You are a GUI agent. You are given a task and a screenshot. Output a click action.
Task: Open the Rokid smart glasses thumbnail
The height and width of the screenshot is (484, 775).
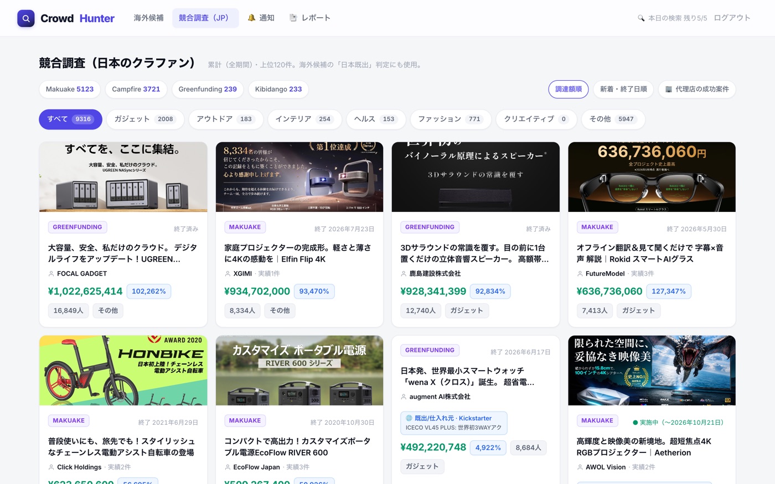pyautogui.click(x=652, y=177)
